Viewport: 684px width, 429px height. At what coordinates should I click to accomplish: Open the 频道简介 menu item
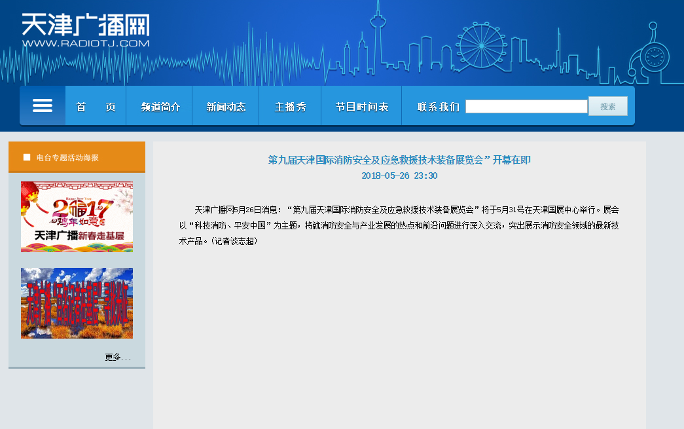(160, 107)
